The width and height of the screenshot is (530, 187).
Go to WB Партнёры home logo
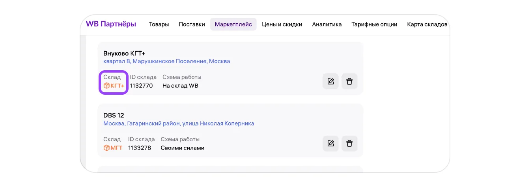coord(111,24)
